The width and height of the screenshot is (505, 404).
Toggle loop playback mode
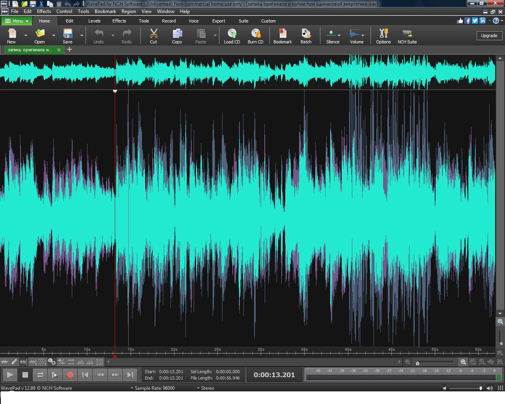pos(40,375)
